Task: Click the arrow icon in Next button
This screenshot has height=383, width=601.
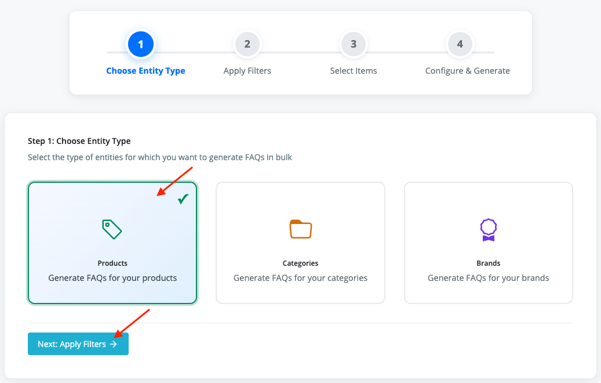Action: click(114, 344)
